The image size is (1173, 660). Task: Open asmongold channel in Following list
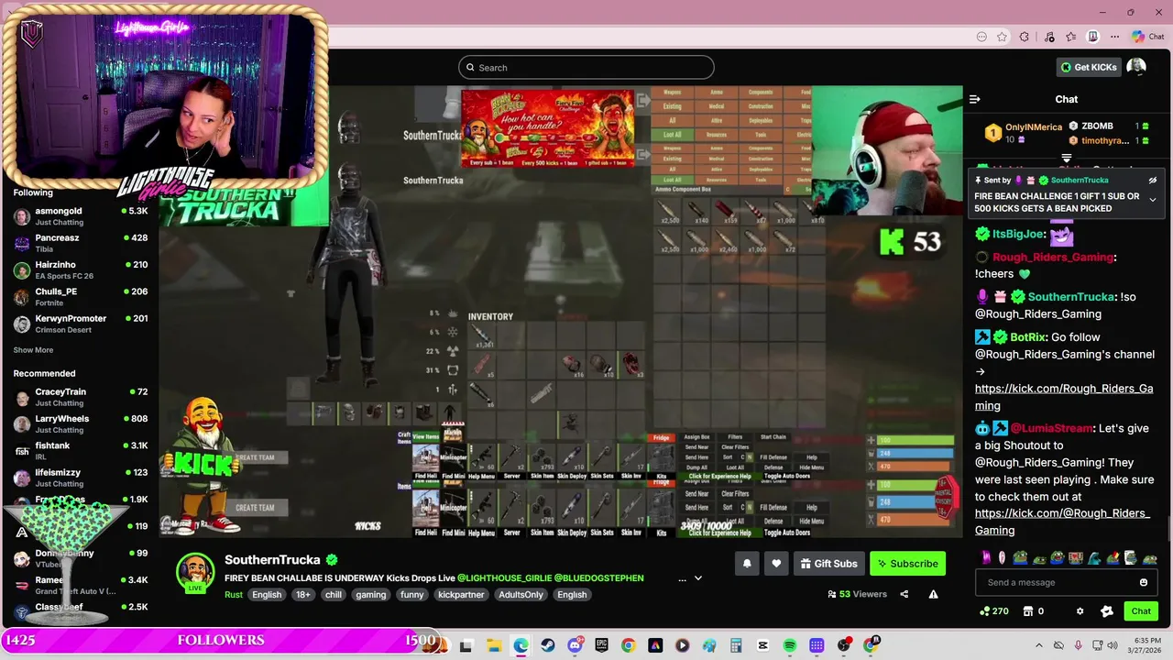(81, 216)
